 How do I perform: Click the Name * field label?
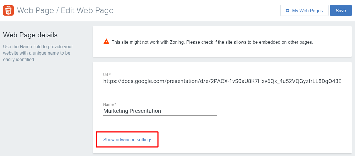coord(110,104)
